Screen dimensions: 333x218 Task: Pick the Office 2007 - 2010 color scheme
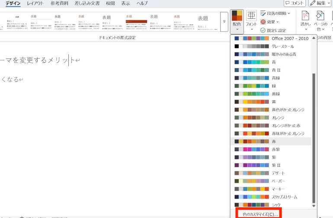tap(272, 38)
